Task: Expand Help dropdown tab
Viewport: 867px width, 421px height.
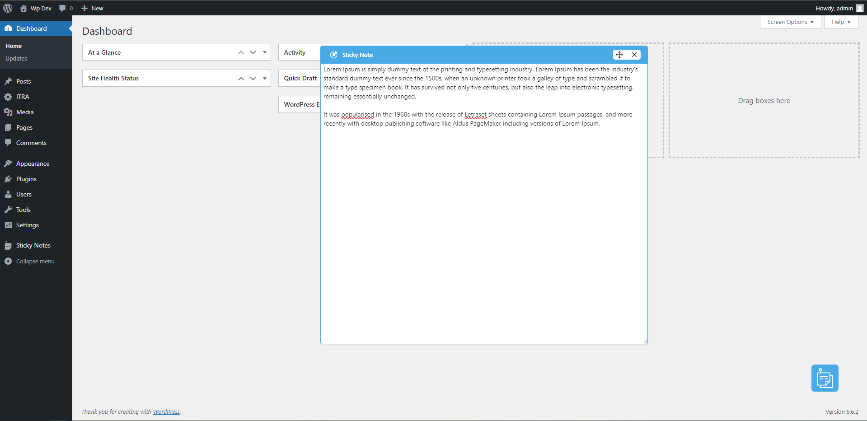Action: pos(841,22)
